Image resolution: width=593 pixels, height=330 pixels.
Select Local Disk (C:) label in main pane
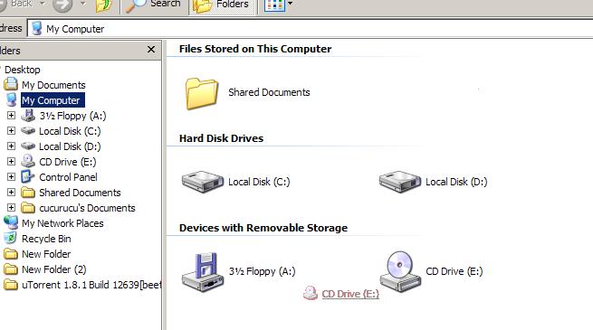coord(259,182)
